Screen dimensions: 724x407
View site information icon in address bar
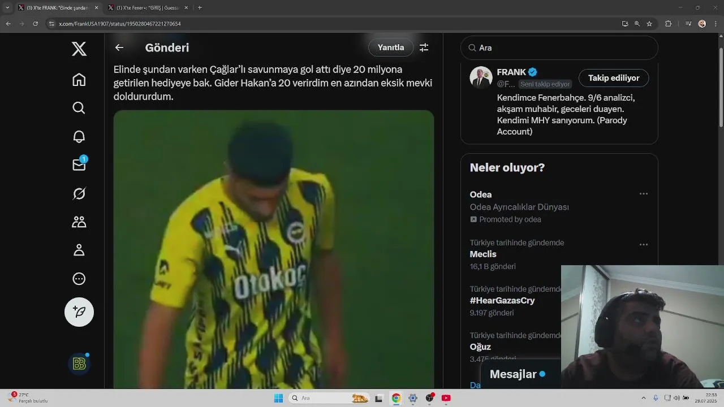[51, 24]
